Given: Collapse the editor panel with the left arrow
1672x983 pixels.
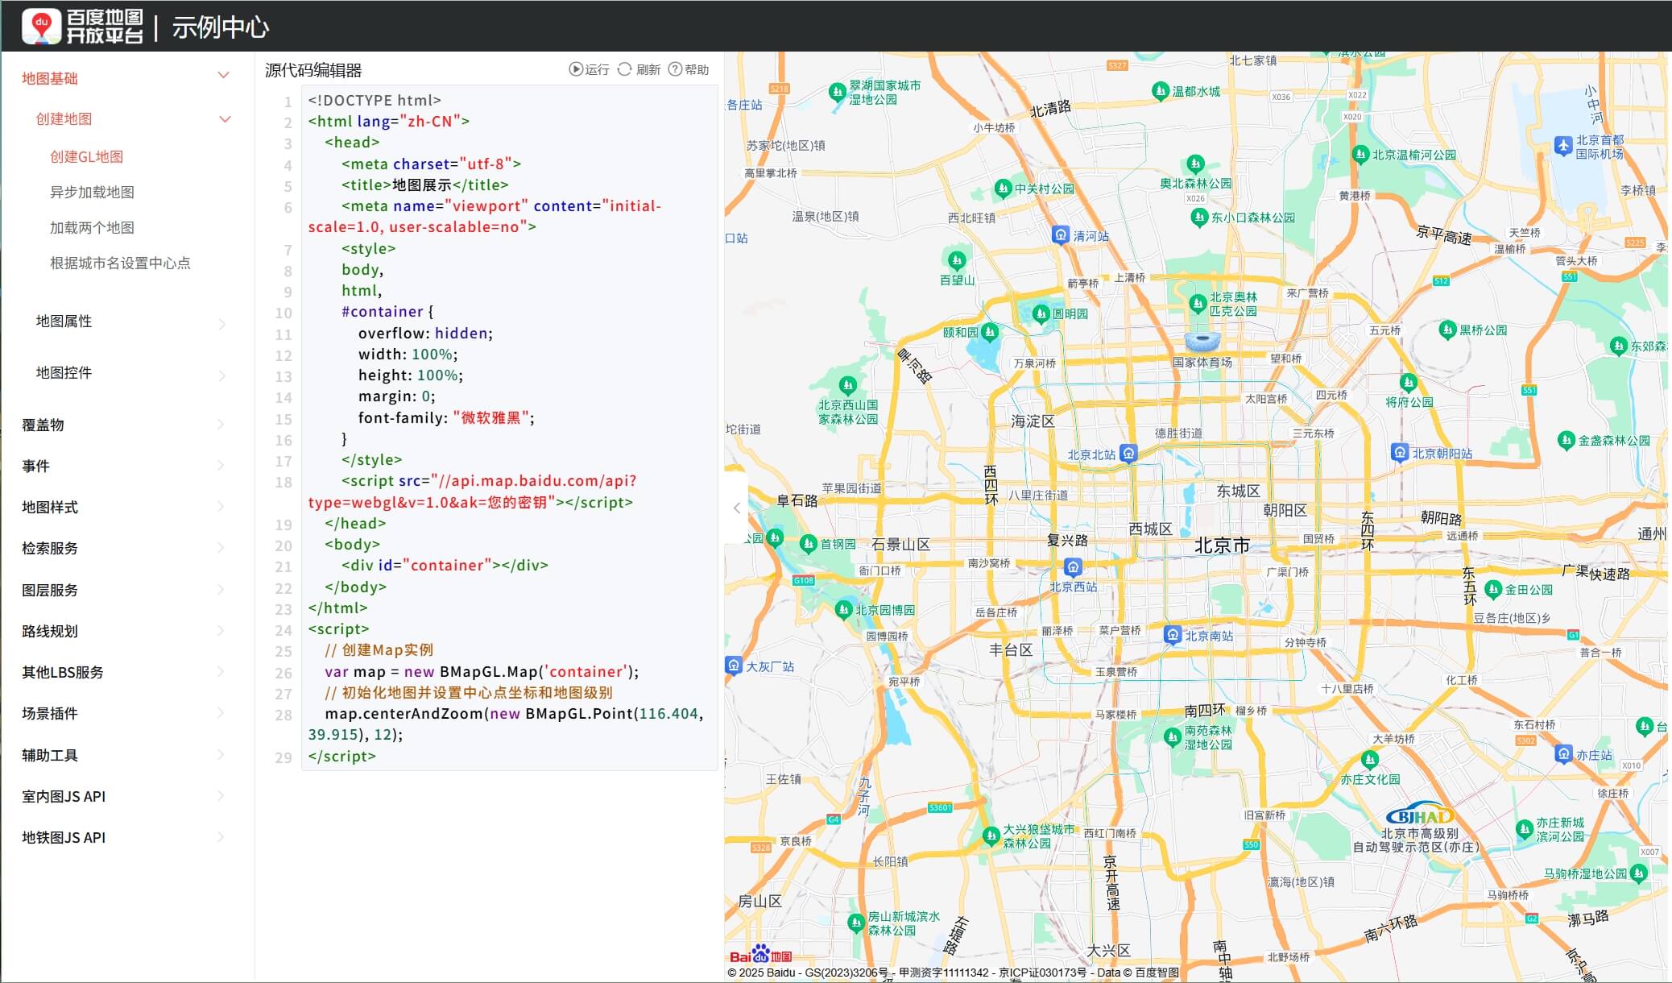Looking at the screenshot, I should tap(736, 508).
